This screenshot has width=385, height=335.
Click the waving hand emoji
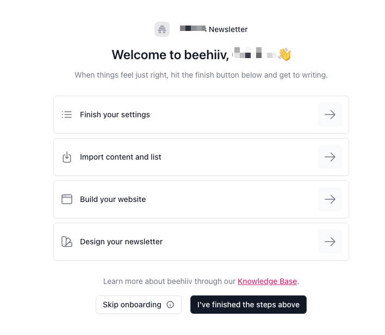pos(284,54)
